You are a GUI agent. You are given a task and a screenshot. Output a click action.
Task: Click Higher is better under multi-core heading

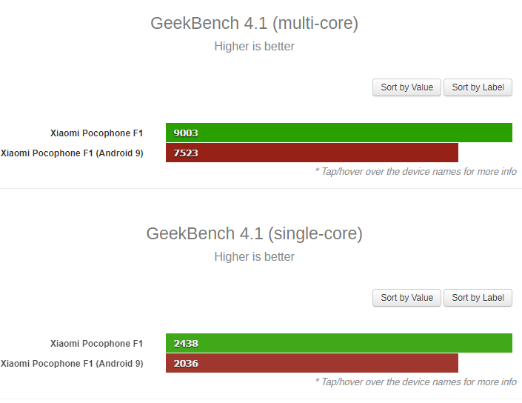[255, 46]
